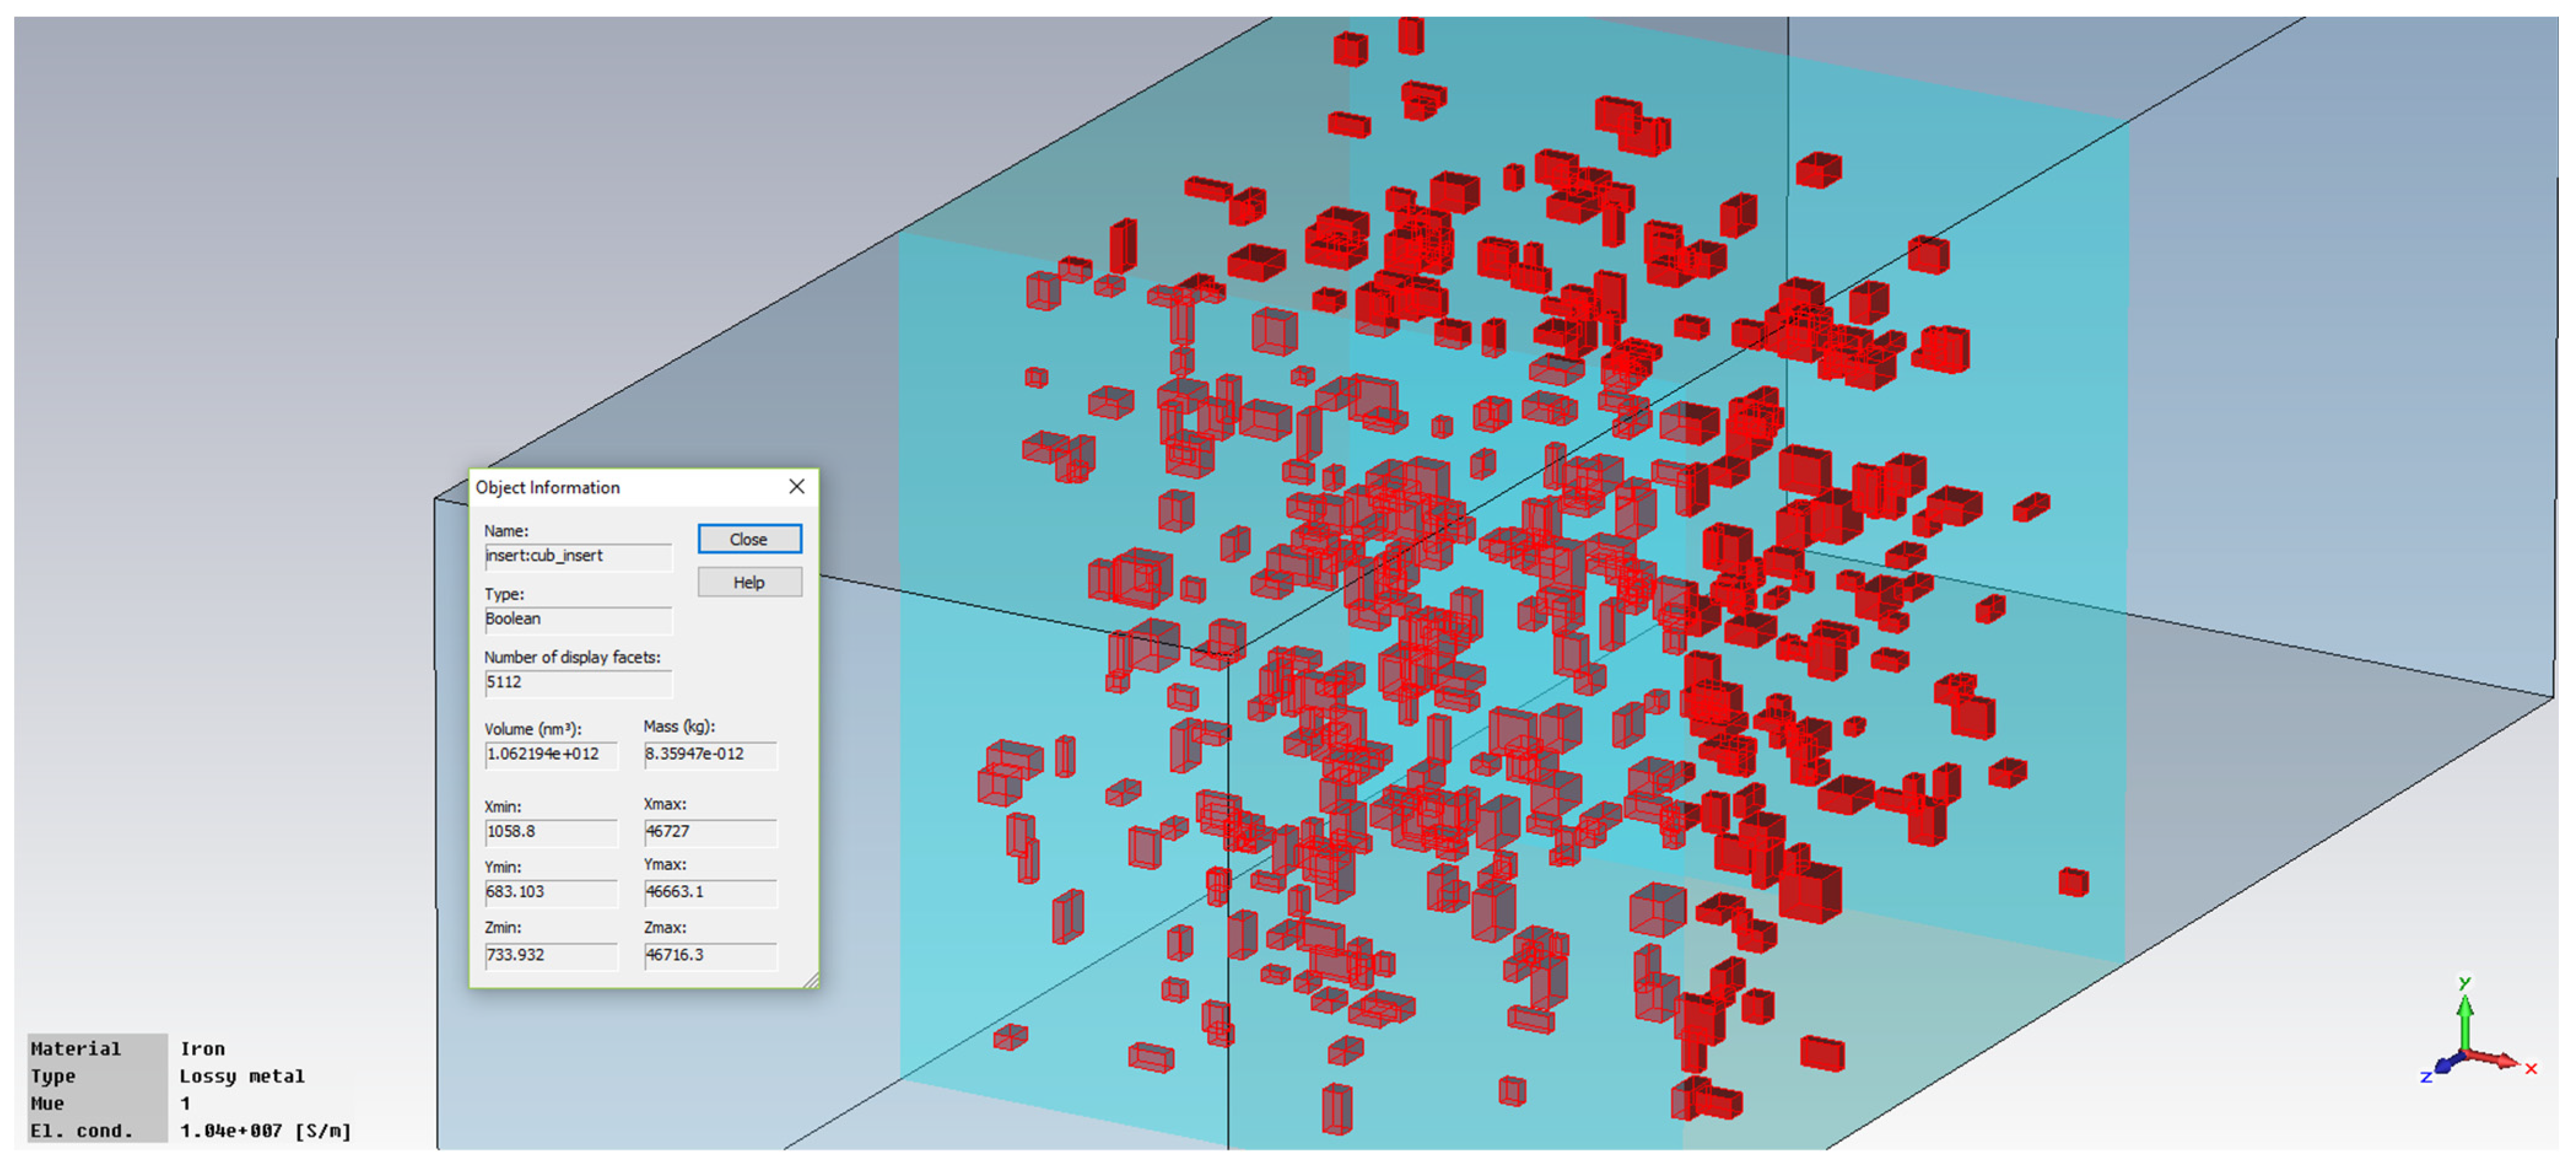
Task: Click the Iron material name in legend
Action: [x=202, y=1049]
